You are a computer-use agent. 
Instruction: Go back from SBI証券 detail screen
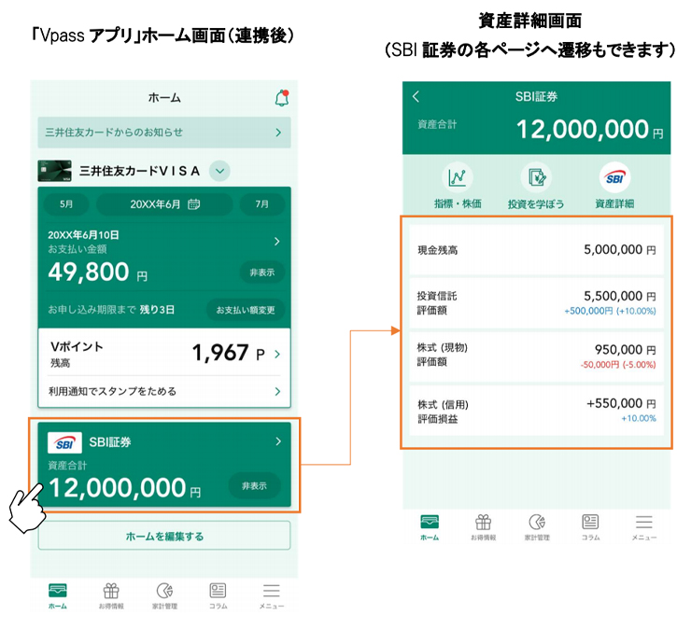point(416,97)
